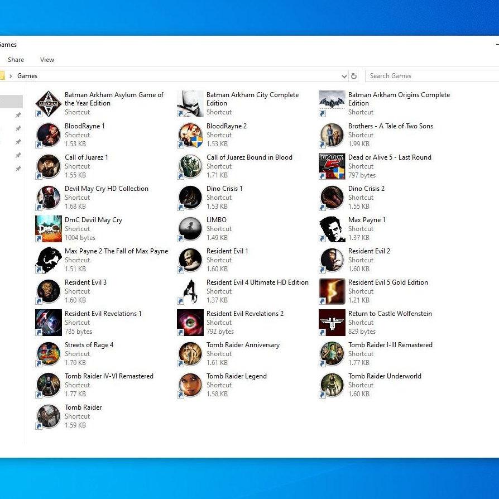Select the BloodRayne 2 shortcut icon
The width and height of the screenshot is (499, 499).
coord(190,135)
